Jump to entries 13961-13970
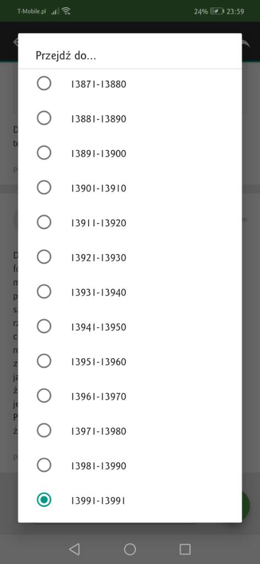 coord(130,395)
